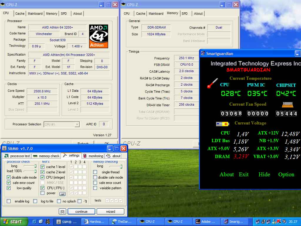
Task: Check the 'enable log' option
Action: [x=9, y=201]
